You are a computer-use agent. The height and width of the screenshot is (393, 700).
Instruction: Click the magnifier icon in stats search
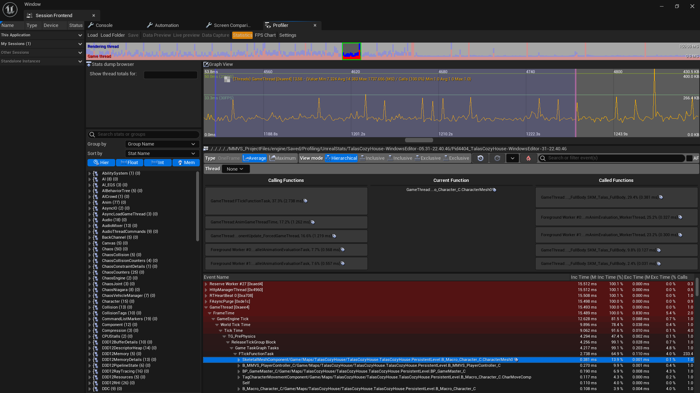click(x=92, y=134)
